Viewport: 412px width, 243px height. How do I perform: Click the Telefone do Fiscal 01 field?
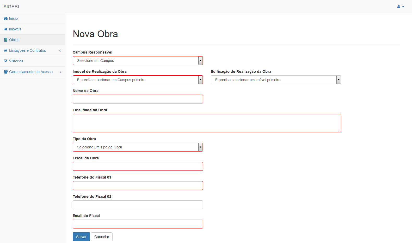pos(138,186)
